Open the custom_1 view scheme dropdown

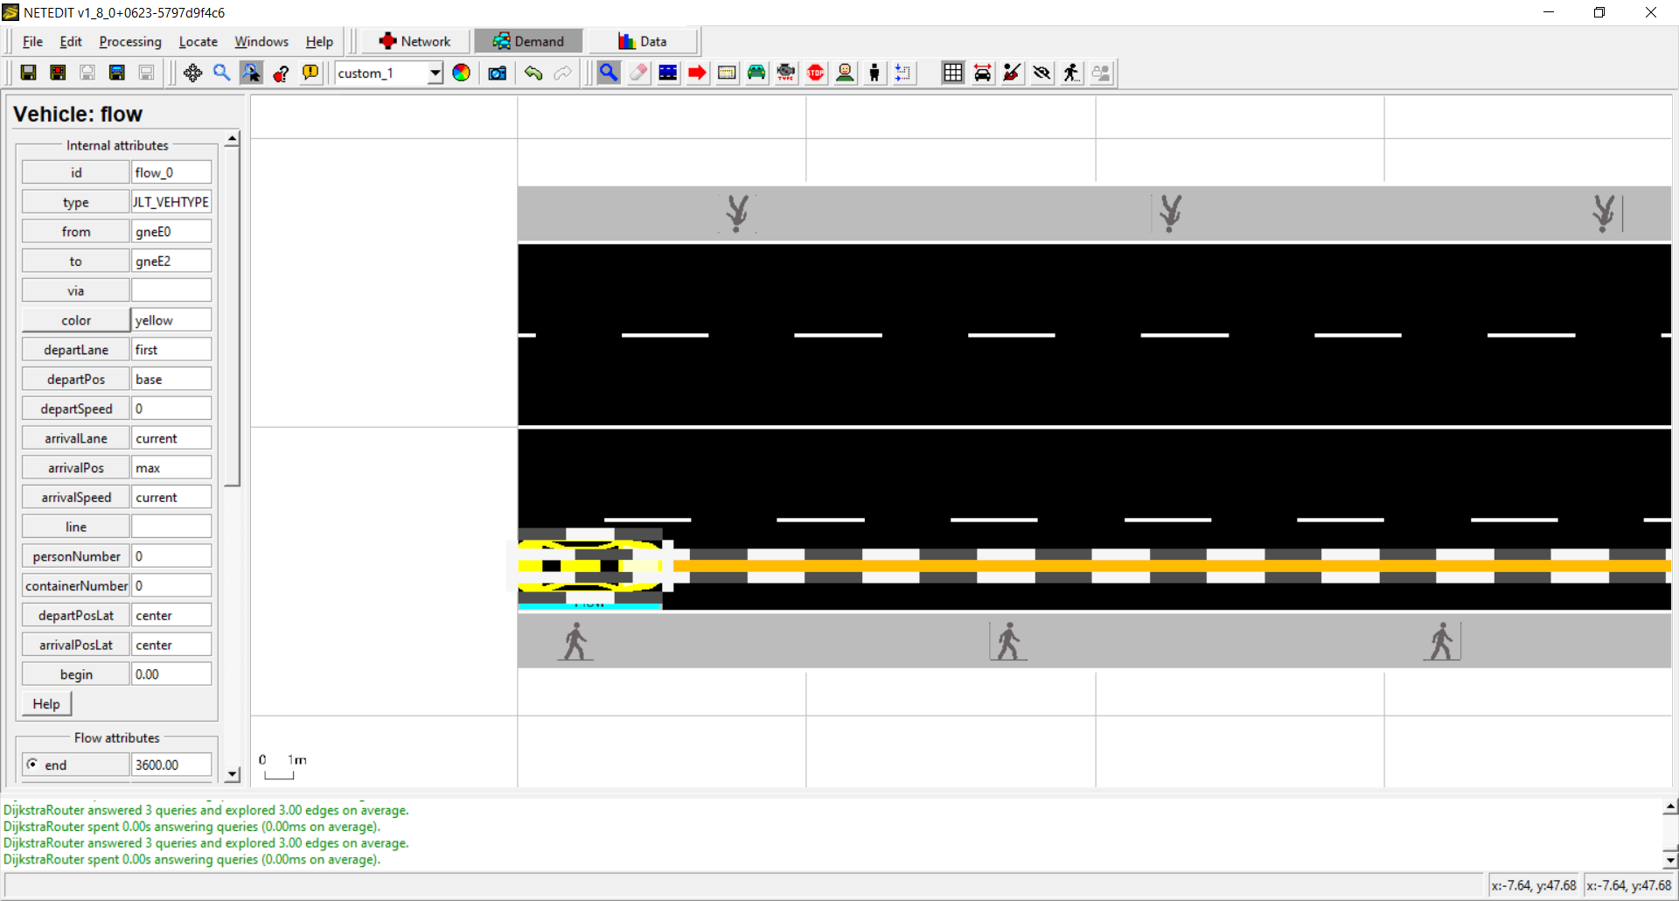pyautogui.click(x=434, y=73)
